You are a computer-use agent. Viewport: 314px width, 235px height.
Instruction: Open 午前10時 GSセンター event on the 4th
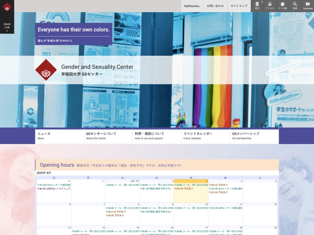(225, 188)
